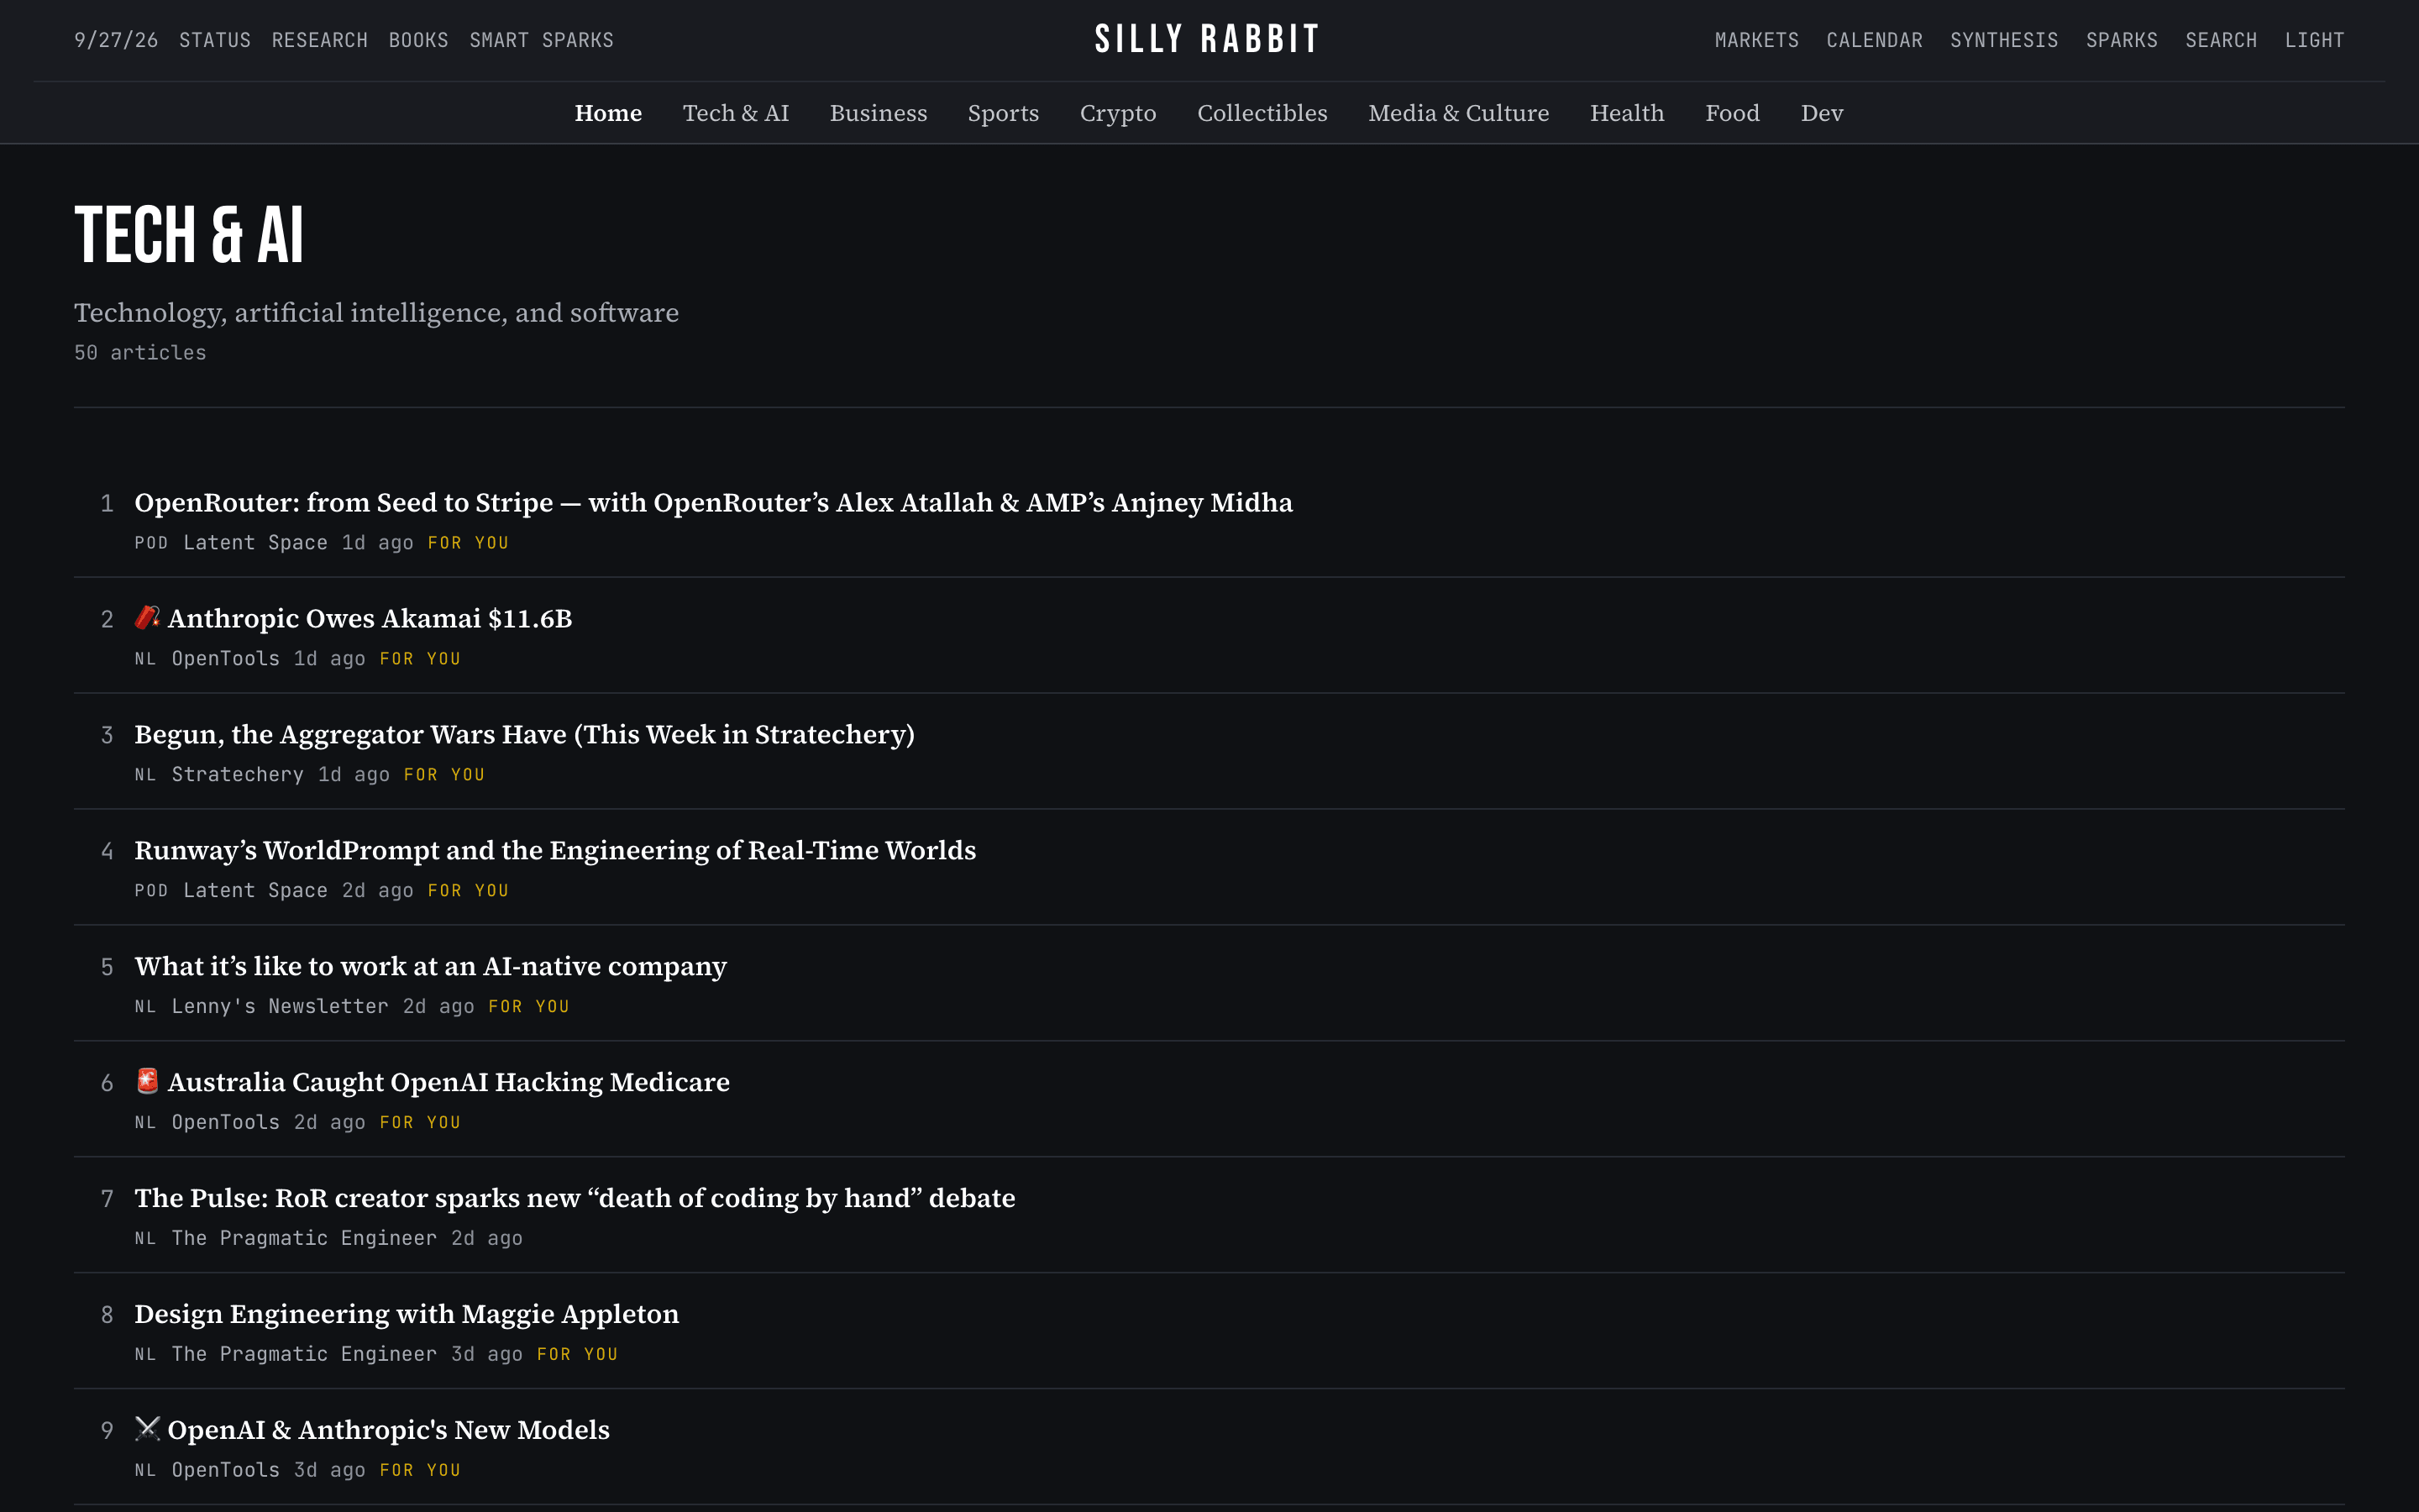Click the firecracker emoji beside Anthropic Owes Akamai
Screen dimensions: 2419x1512
148,617
